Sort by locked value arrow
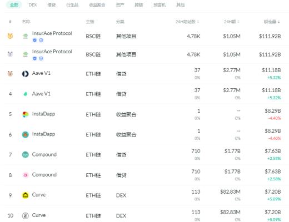The width and height of the screenshot is (289, 222). pos(278,22)
